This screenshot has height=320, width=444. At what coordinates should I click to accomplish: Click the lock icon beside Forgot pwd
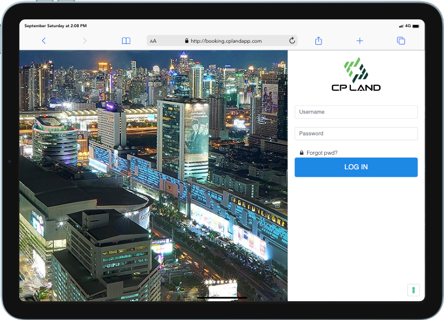[302, 153]
